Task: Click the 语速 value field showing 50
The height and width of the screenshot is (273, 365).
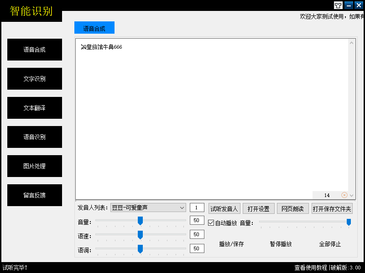Action: pyautogui.click(x=197, y=234)
